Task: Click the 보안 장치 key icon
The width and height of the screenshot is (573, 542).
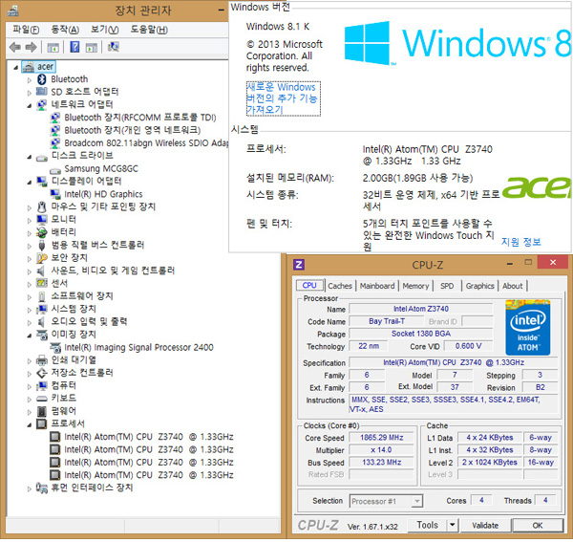Action: pos(42,258)
